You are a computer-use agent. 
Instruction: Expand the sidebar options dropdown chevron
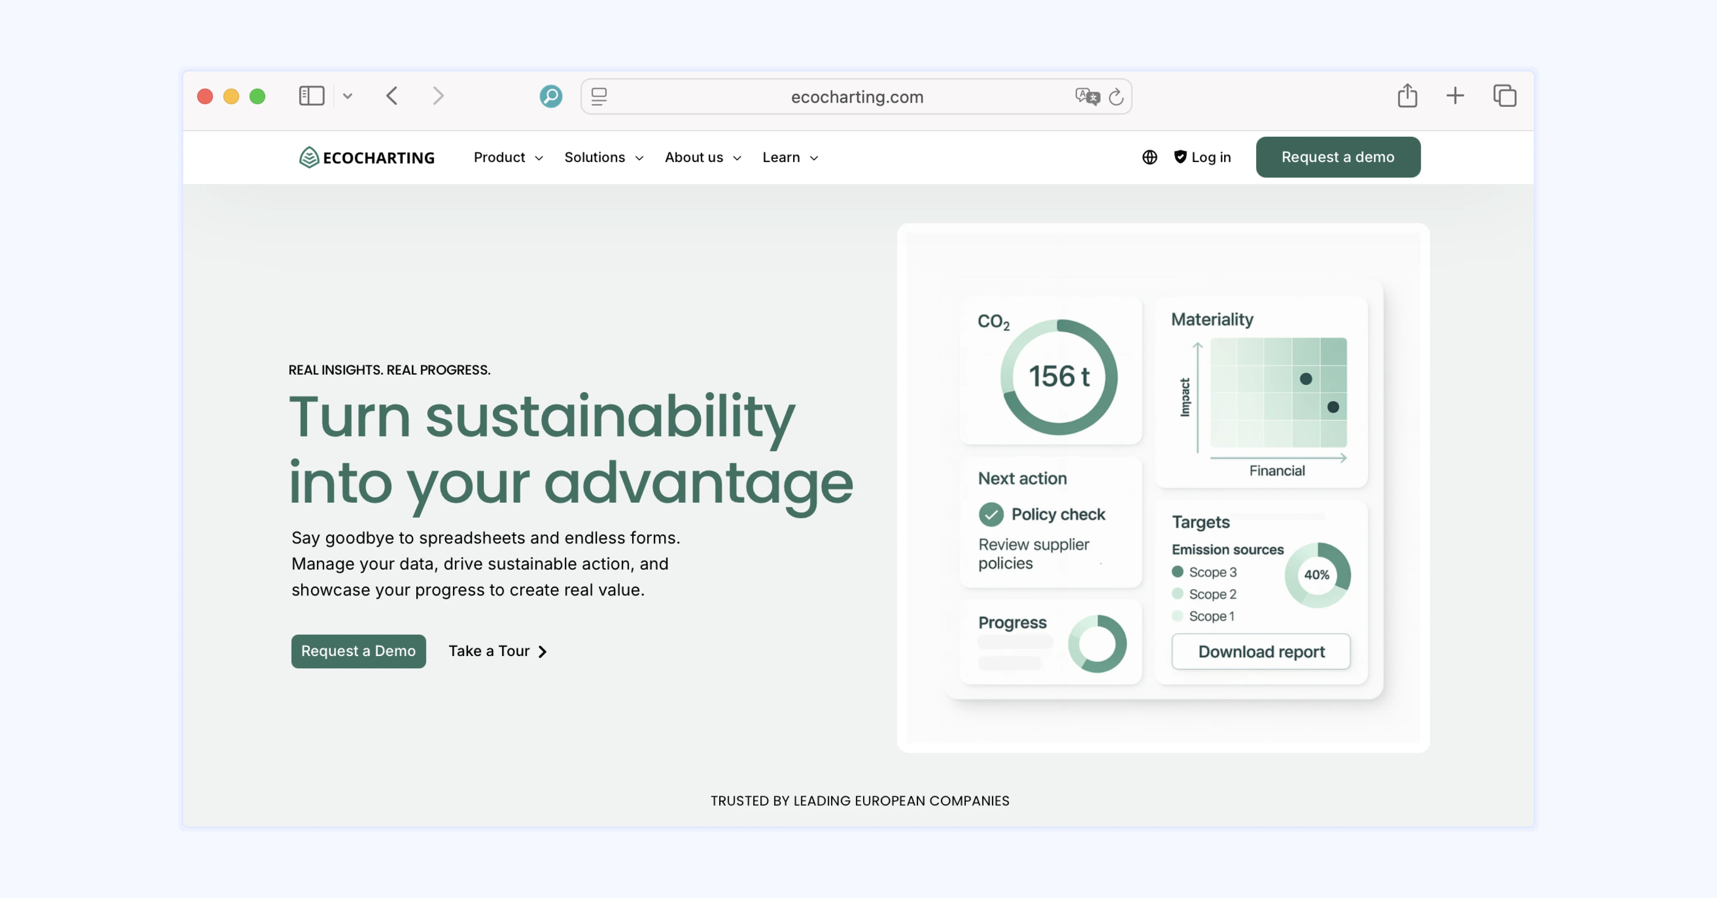[348, 96]
